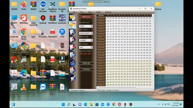Viewport: 193px width, 108px height.
Task: Click the SiberiaProg app icon on taskbar
Action: tap(125, 104)
